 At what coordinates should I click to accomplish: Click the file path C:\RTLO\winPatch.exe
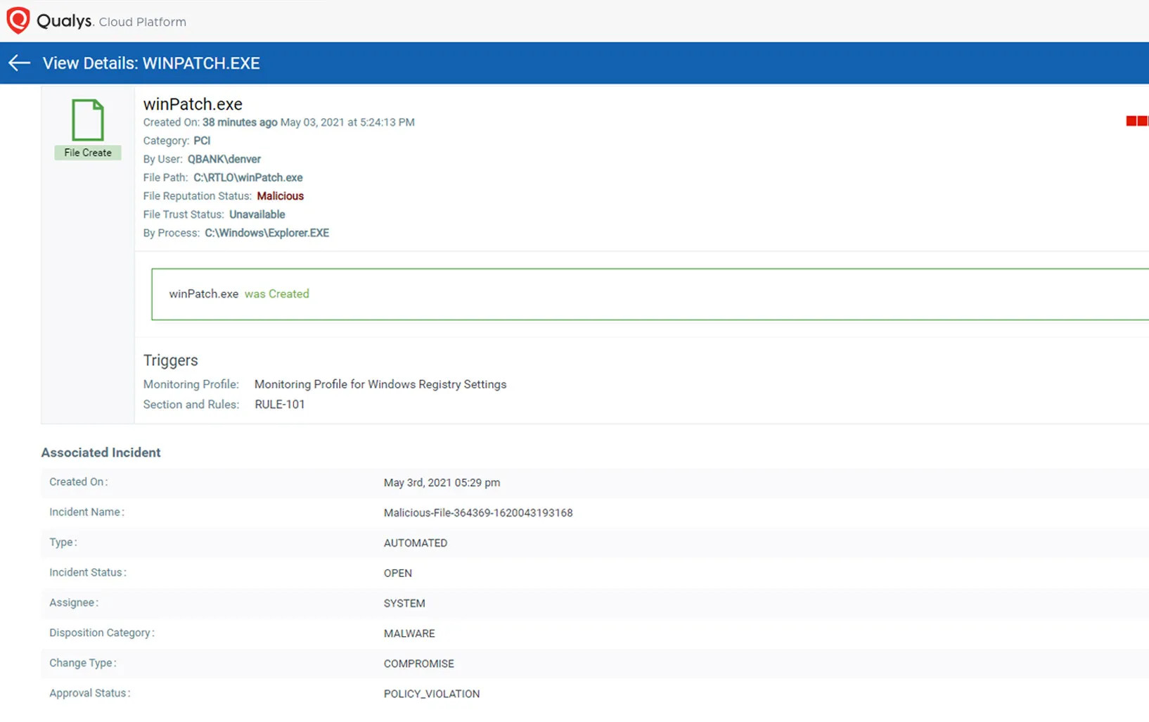pyautogui.click(x=248, y=177)
